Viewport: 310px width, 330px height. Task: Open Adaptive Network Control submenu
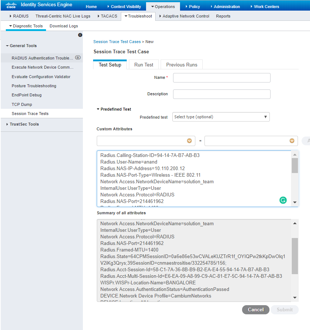pos(184,16)
